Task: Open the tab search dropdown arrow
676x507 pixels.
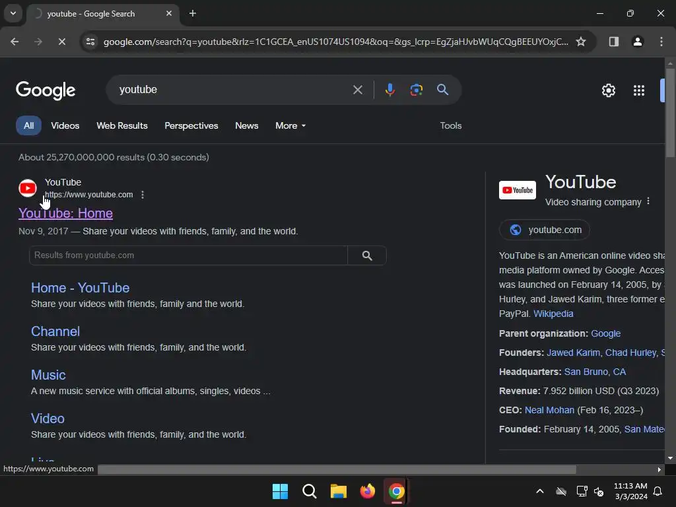Action: point(13,13)
